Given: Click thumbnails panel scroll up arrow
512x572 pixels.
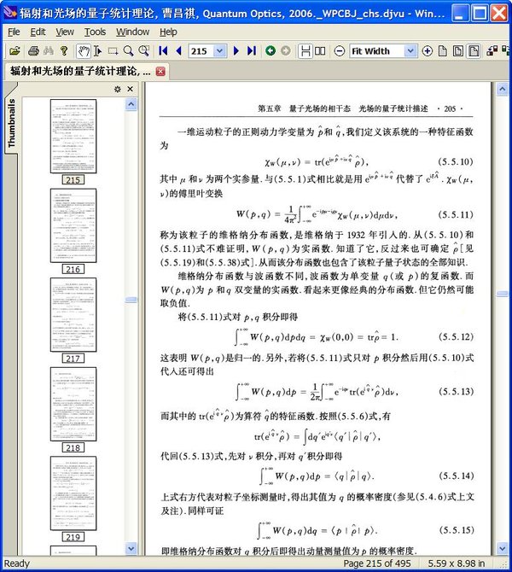Looking at the screenshot, I should pos(131,105).
